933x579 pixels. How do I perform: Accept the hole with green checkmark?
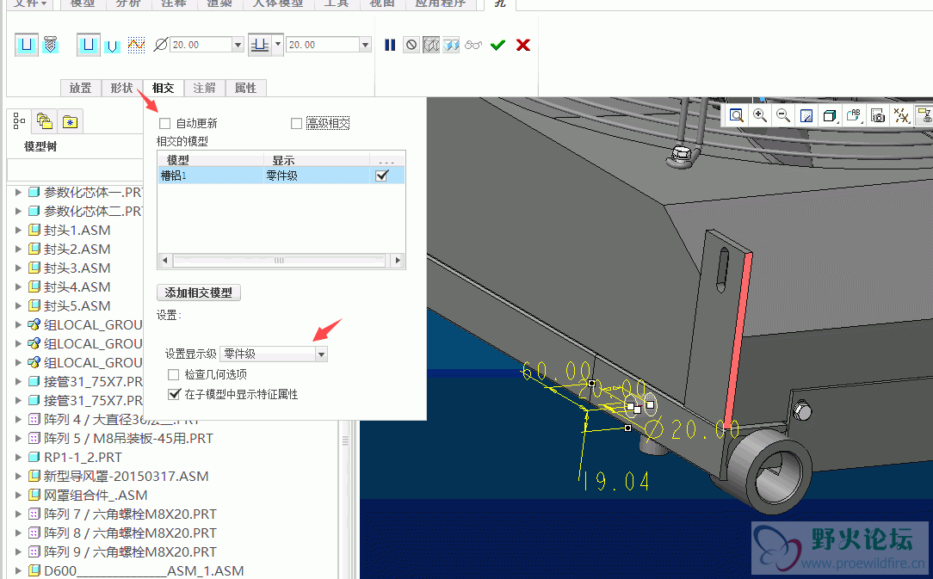click(497, 45)
